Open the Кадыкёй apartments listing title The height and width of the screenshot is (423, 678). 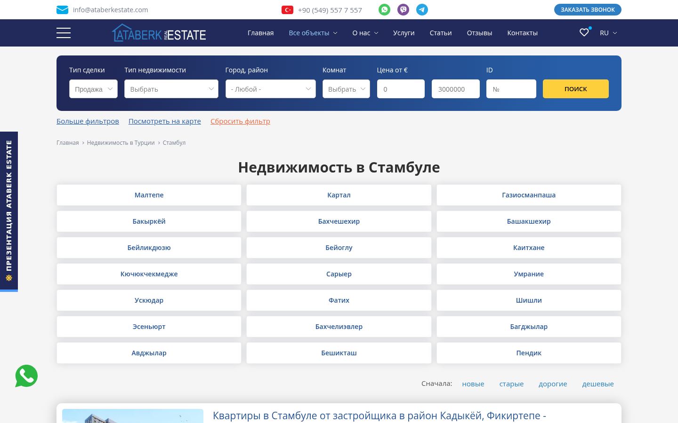tap(379, 415)
